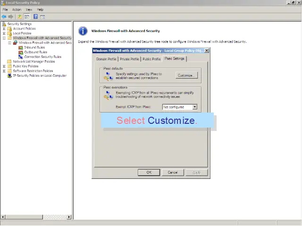Click the IP Security Policies computer icon
Viewport: 302px width, 226px height.
click(9, 76)
